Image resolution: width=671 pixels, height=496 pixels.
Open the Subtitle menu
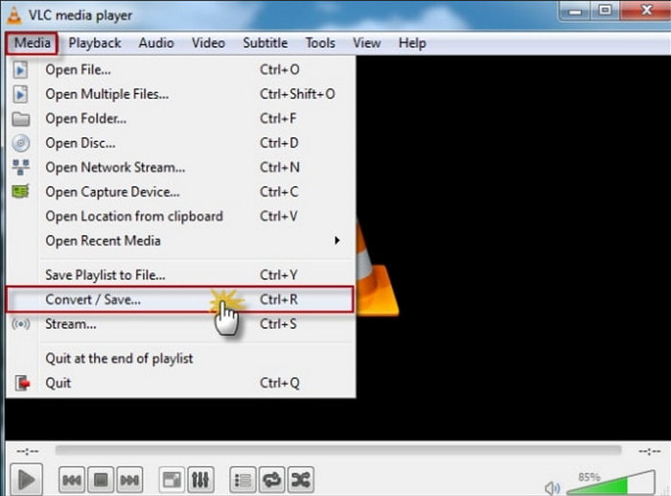[x=266, y=43]
